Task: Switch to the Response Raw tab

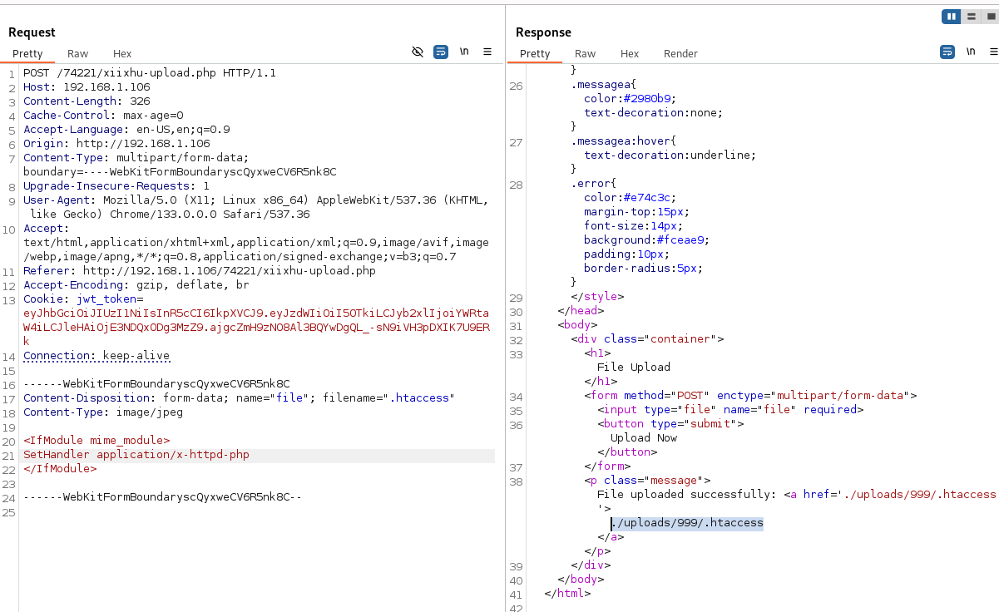Action: [x=585, y=53]
